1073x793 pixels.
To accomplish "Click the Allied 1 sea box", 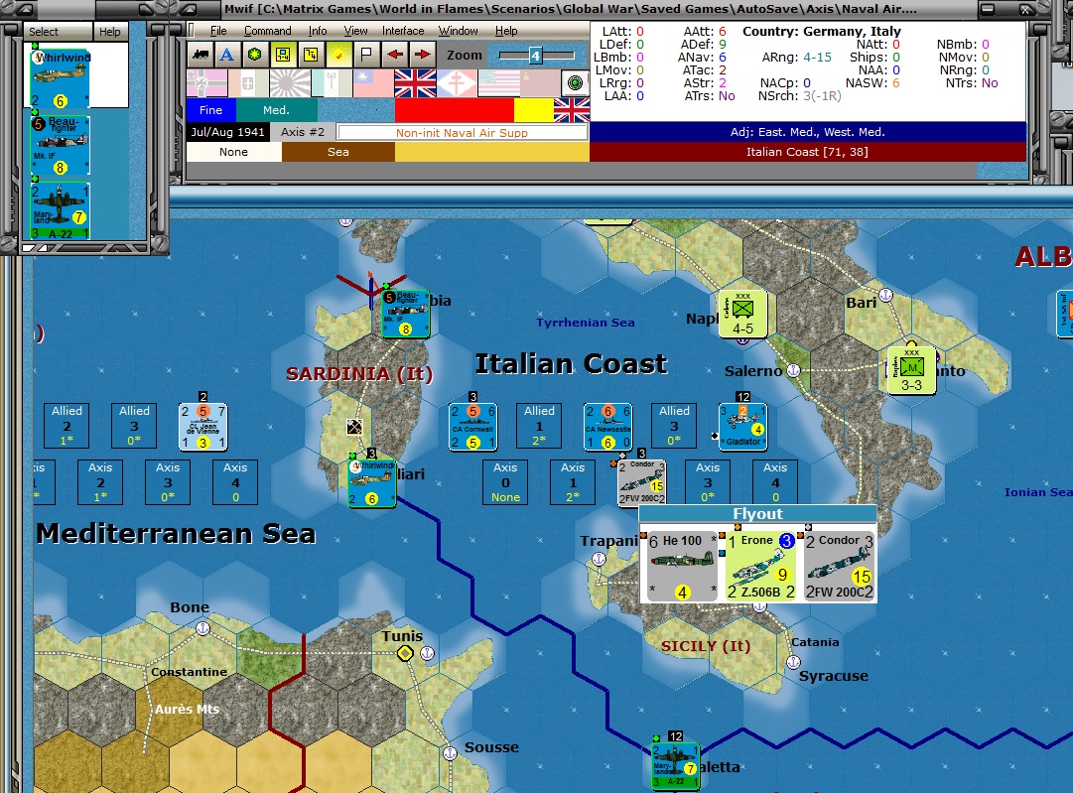I will 539,426.
